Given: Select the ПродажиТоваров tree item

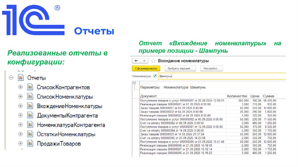Looking at the screenshot, I should 59,144.
